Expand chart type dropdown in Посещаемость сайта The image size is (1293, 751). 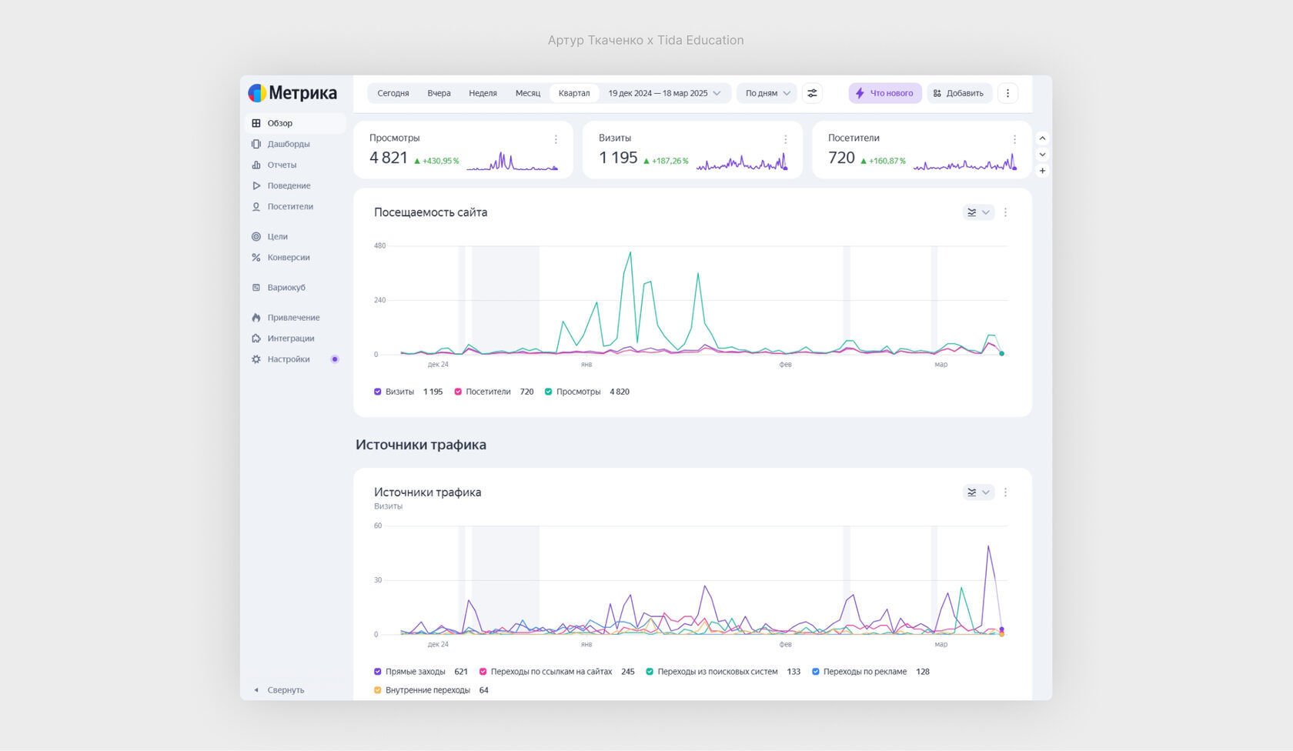click(978, 212)
